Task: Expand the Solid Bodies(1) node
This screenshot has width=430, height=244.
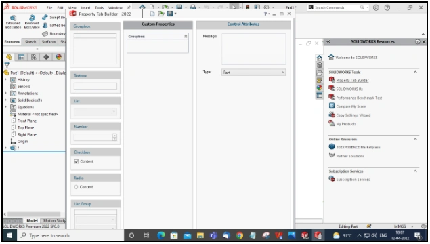Action: pyautogui.click(x=6, y=100)
